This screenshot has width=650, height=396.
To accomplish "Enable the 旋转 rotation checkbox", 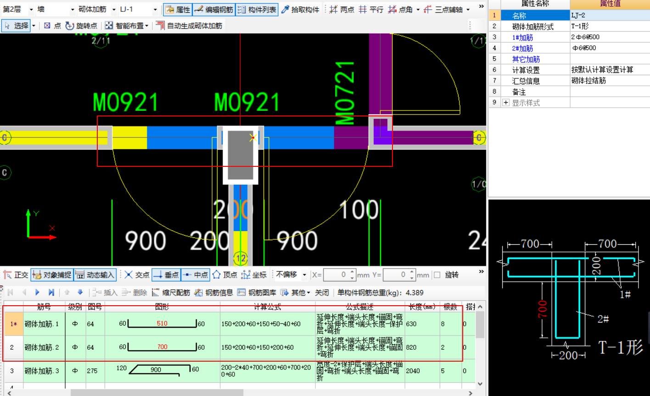I will click(x=437, y=275).
